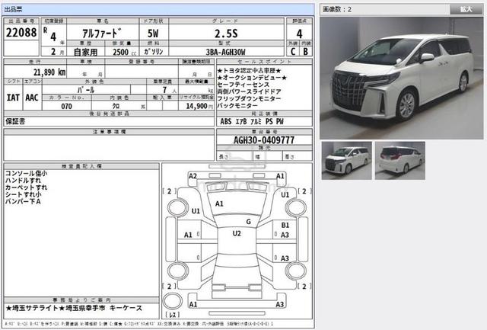Click the grade value 2.5S
This screenshot has width=487, height=330.
226,34
